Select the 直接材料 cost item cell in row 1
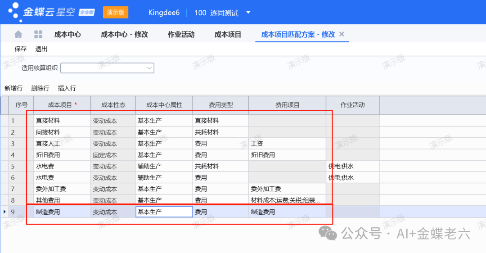 pyautogui.click(x=62, y=121)
